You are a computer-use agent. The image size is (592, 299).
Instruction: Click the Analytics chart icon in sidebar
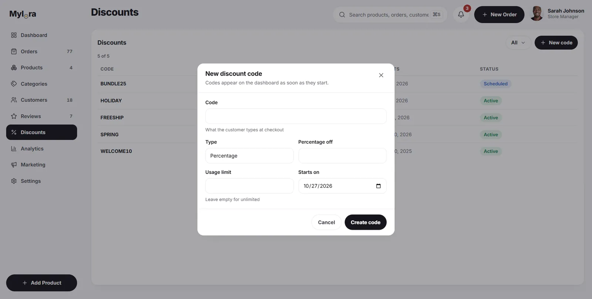[14, 149]
